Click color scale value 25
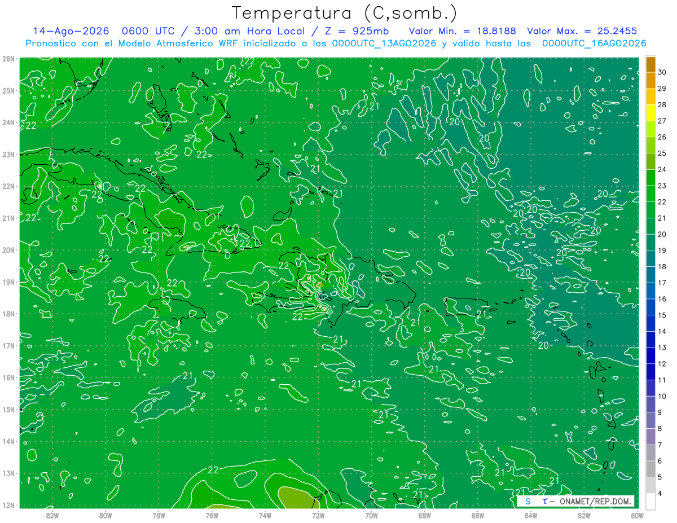677x523 pixels. click(x=662, y=153)
